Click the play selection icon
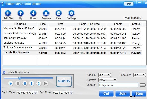The height and width of the screenshot is (99, 147). pyautogui.click(x=46, y=83)
